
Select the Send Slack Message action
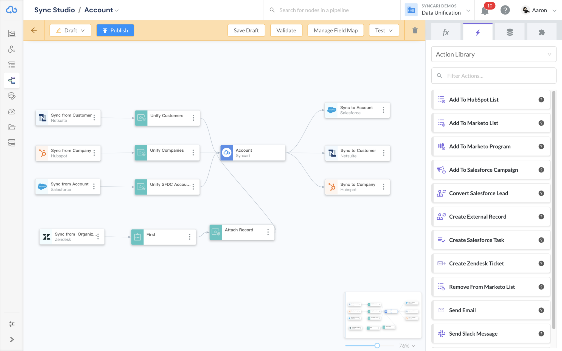491,334
